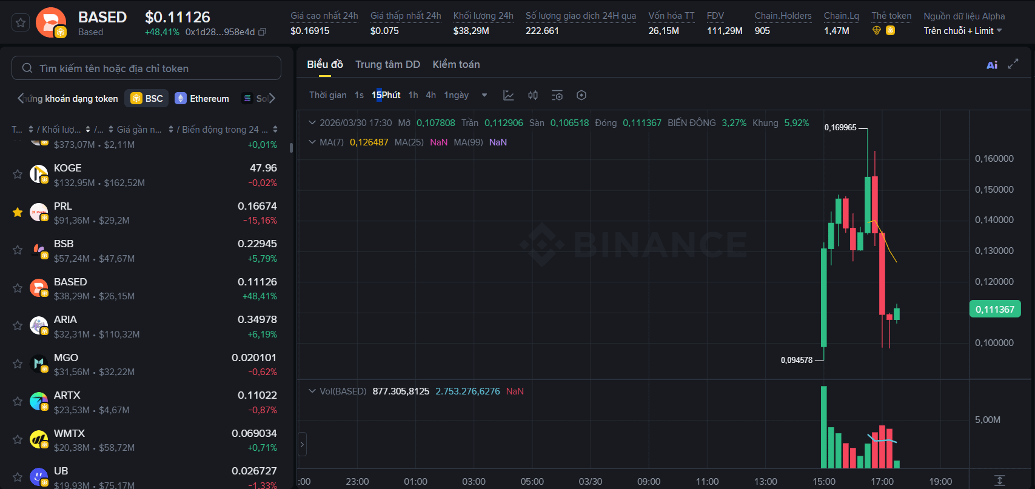The height and width of the screenshot is (489, 1035).
Task: Toggle favorite star for WMTX
Action: tap(18, 439)
